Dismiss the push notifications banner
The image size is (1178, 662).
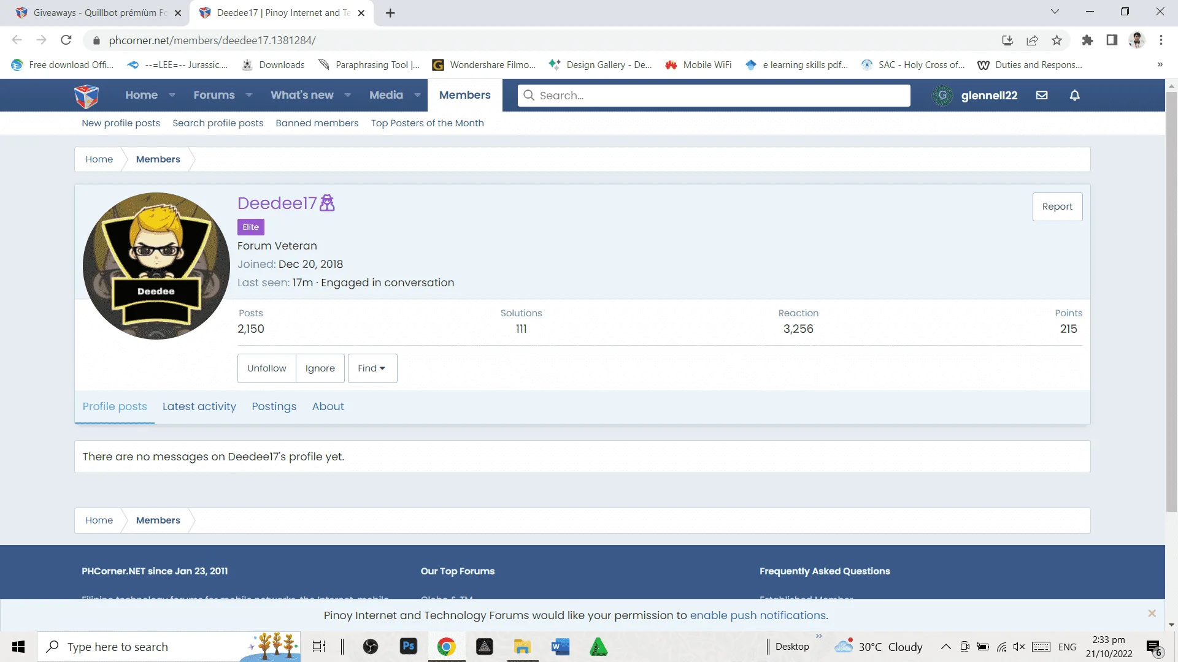(x=1152, y=614)
